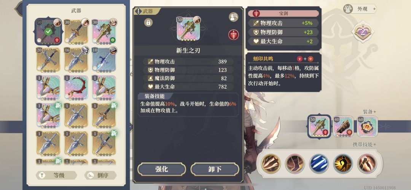The width and height of the screenshot is (411, 190).
Task: Select the level 40 gauntlet equipment slot
Action: click(343, 127)
